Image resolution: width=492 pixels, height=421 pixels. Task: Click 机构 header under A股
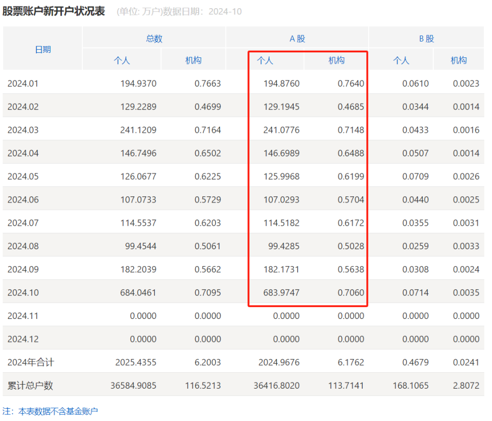tap(336, 61)
